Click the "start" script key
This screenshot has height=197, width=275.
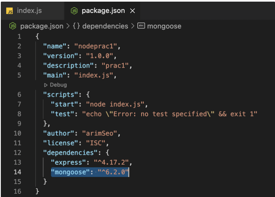click(64, 104)
